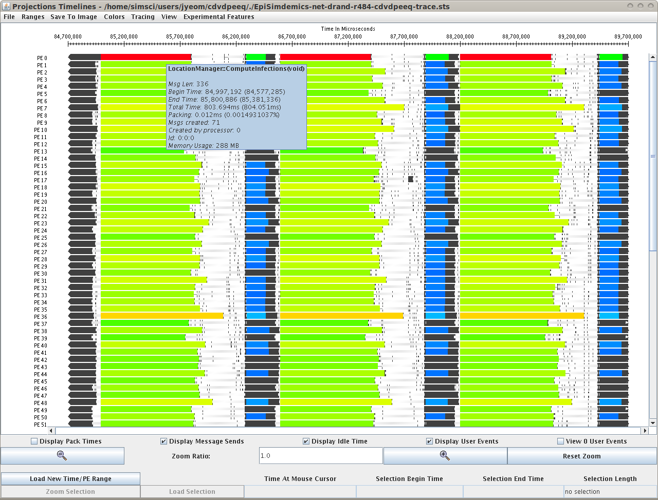Click vertical scrollbar up arrow
The width and height of the screenshot is (658, 500).
(653, 57)
